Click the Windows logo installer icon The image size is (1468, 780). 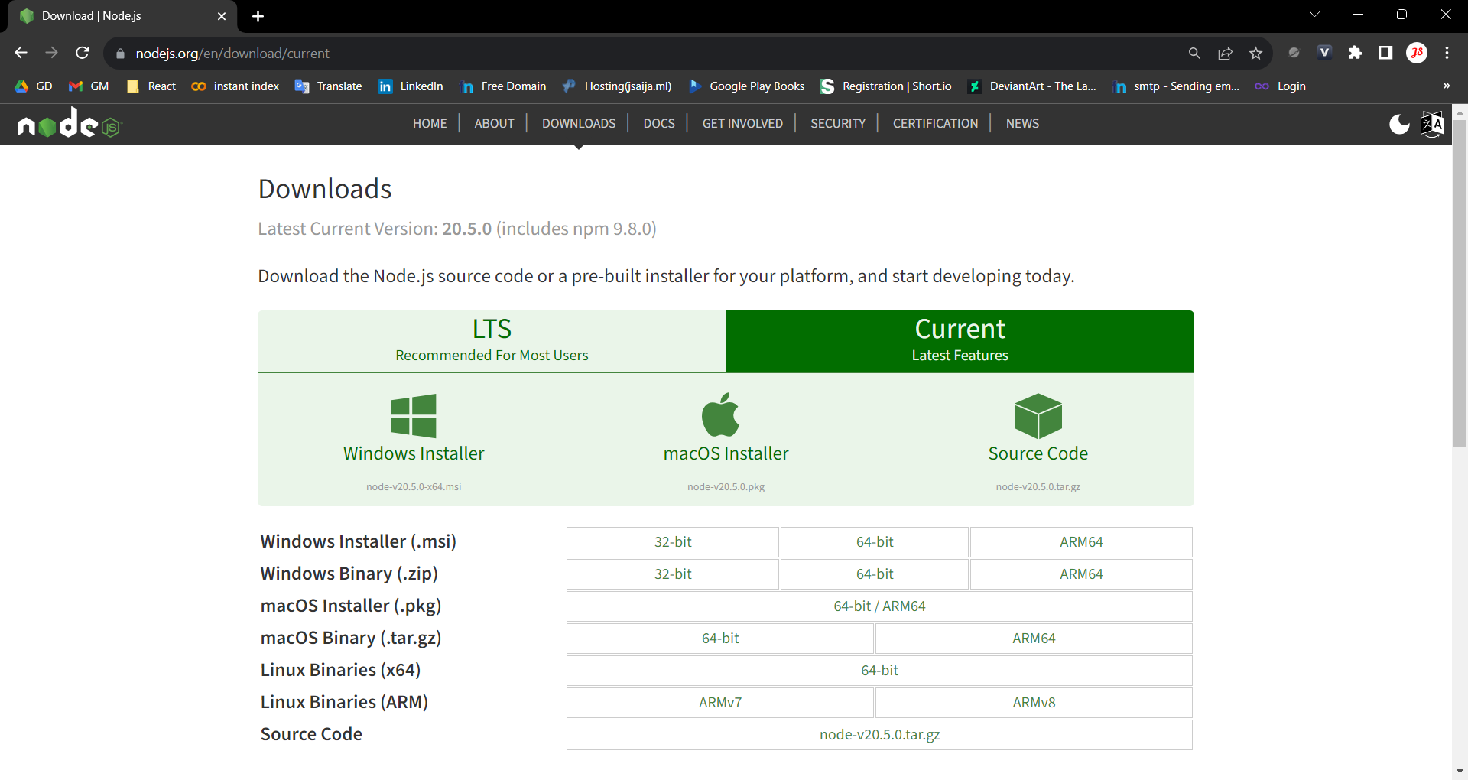click(414, 416)
